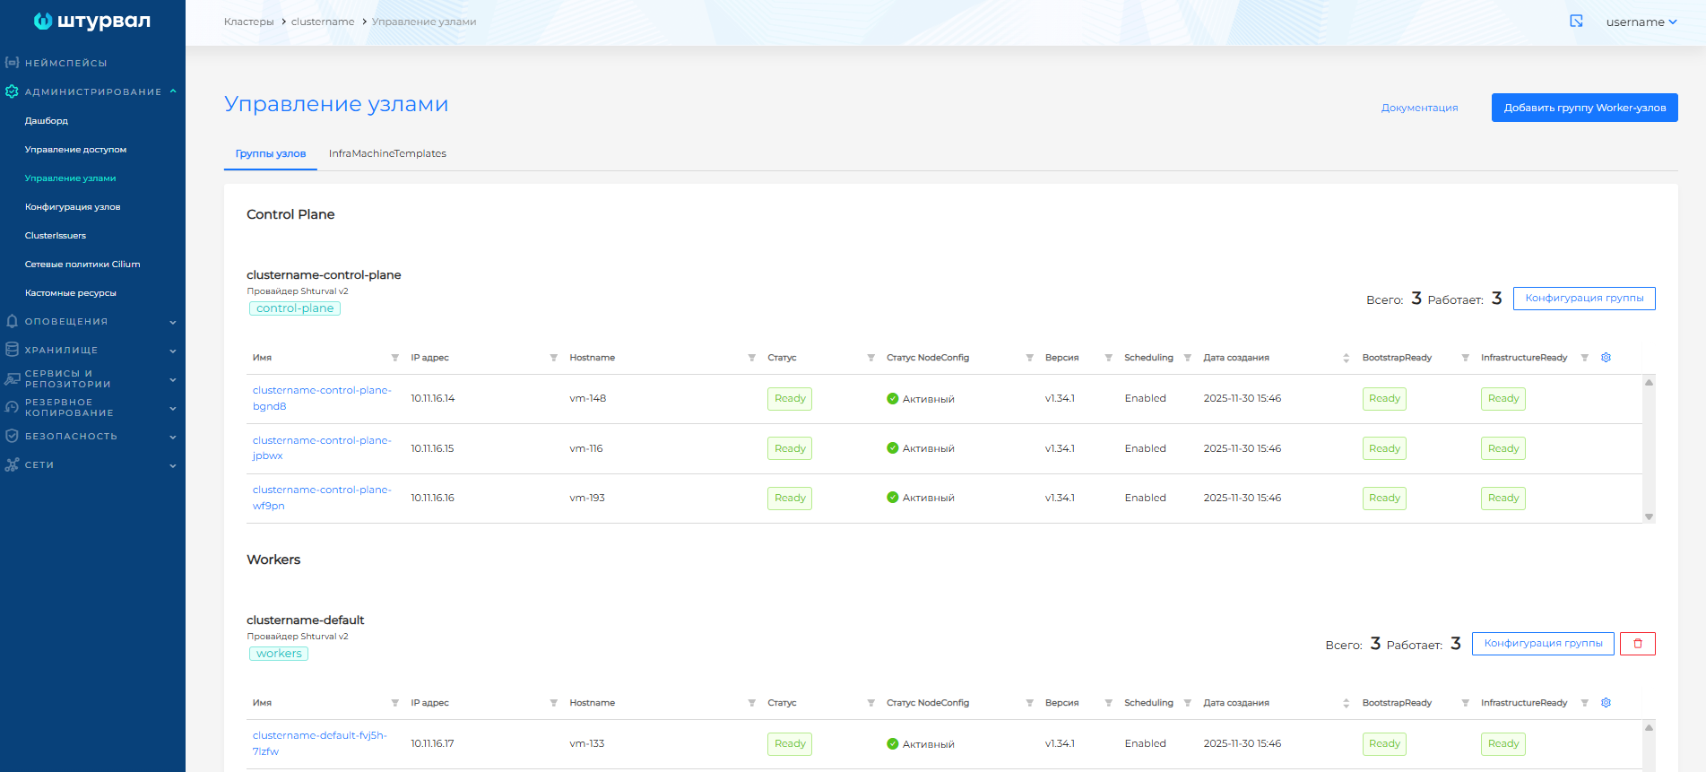Sort Control Plane by Дата создания

click(1346, 358)
